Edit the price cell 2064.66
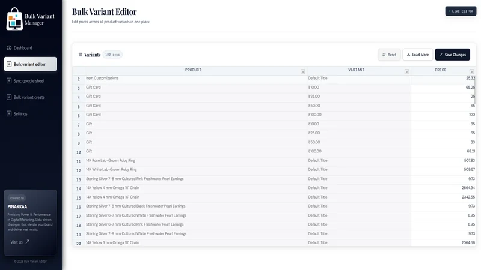This screenshot has width=481, height=270. click(443, 243)
